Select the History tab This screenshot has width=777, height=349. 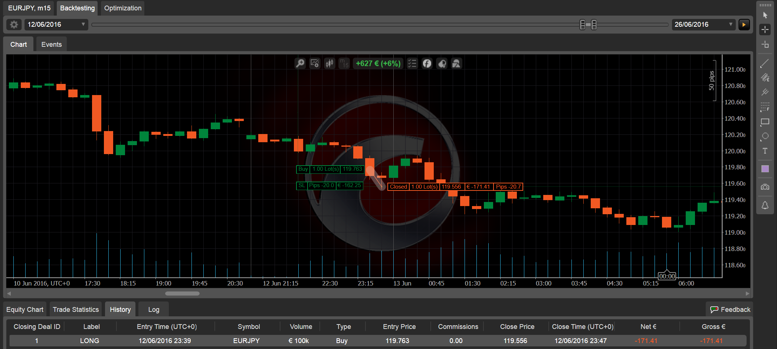tap(120, 310)
